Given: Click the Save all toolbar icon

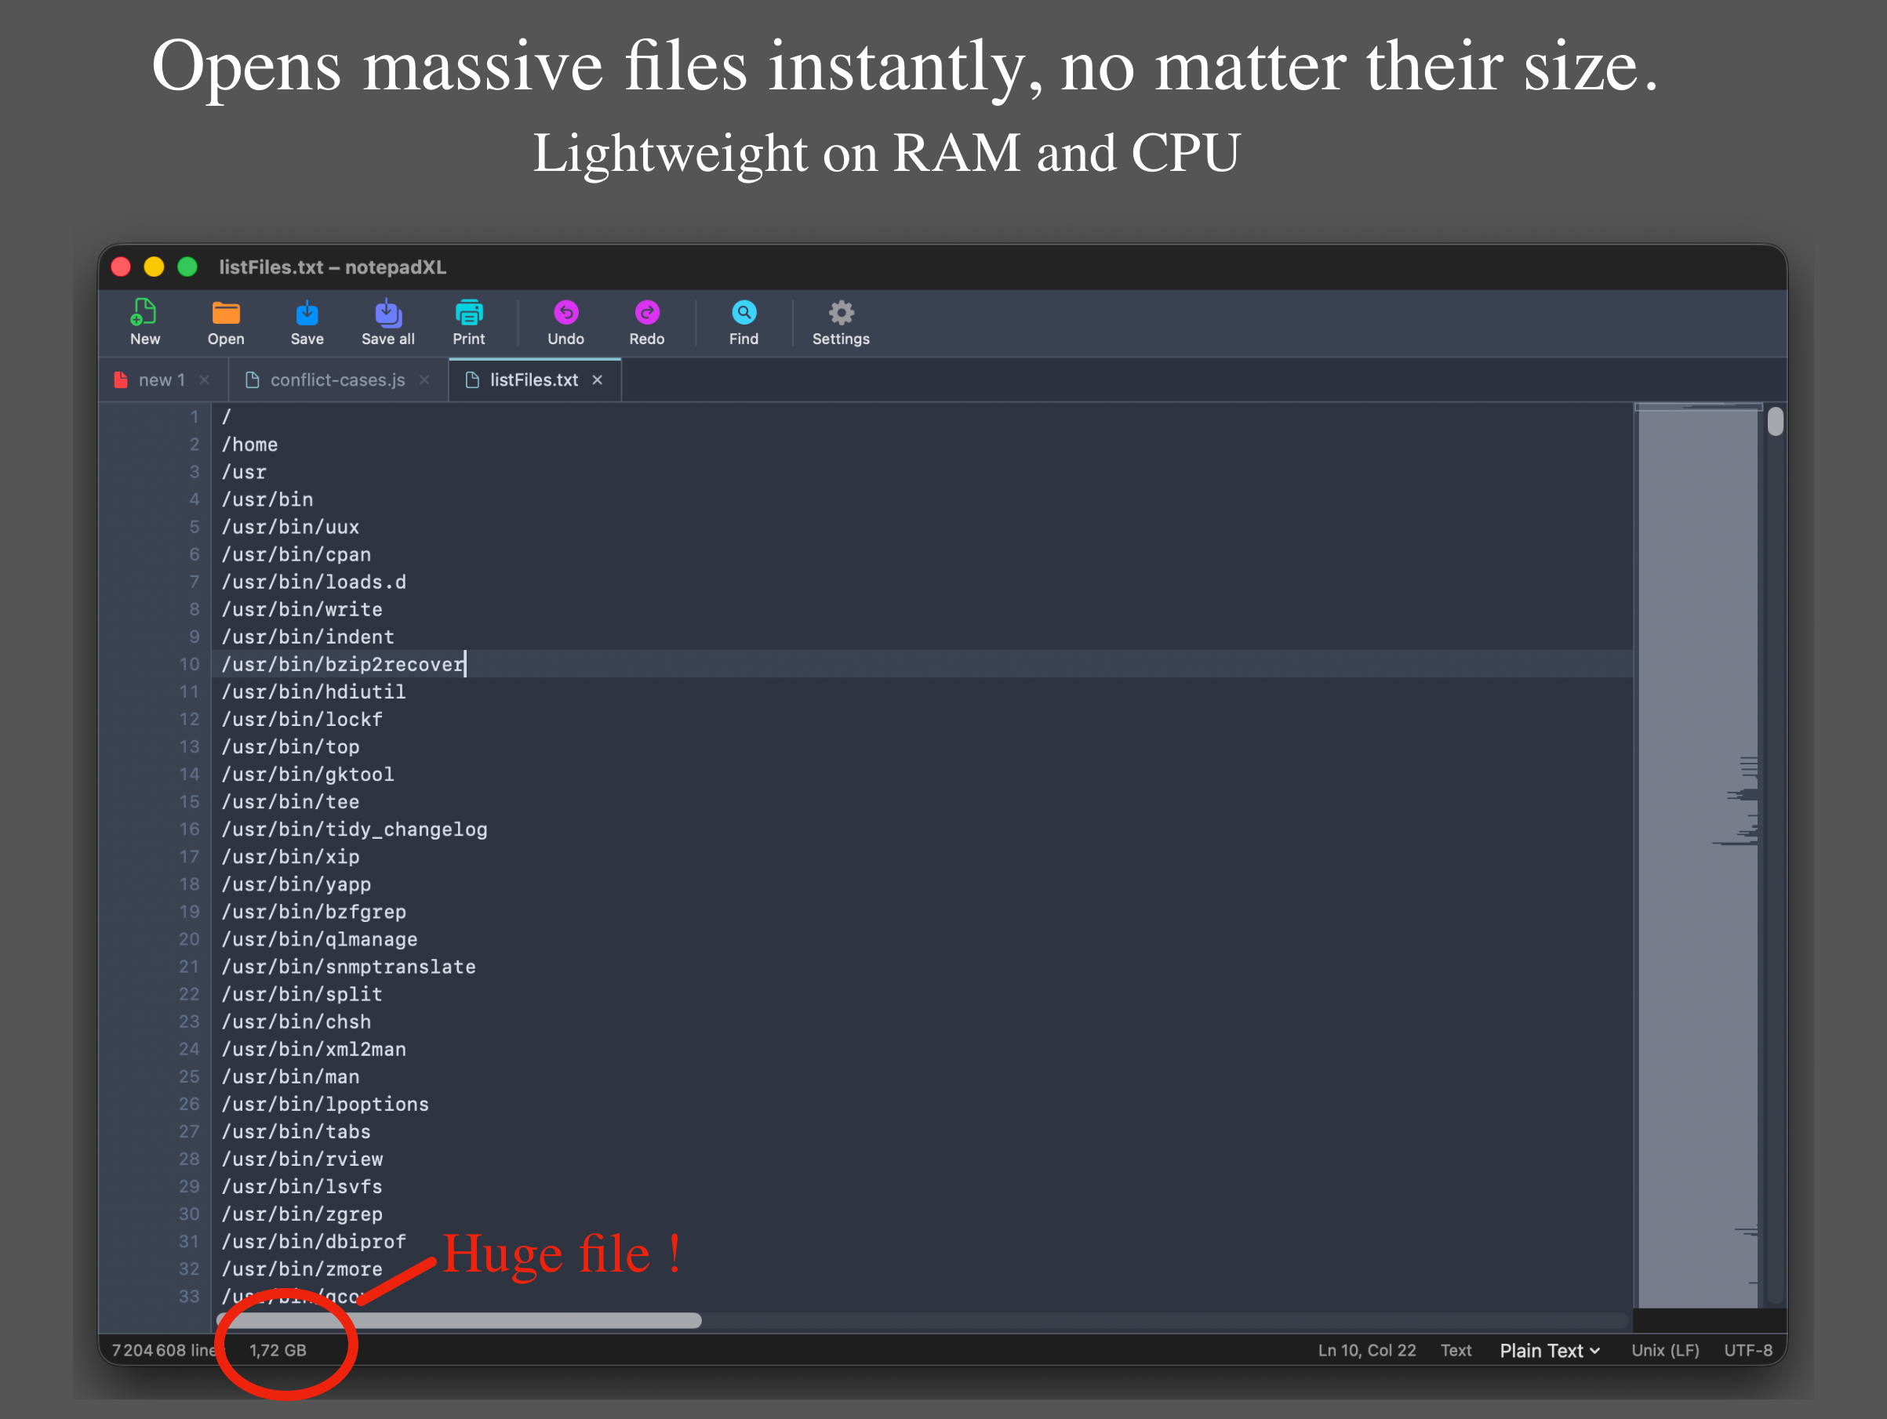Looking at the screenshot, I should 387,321.
